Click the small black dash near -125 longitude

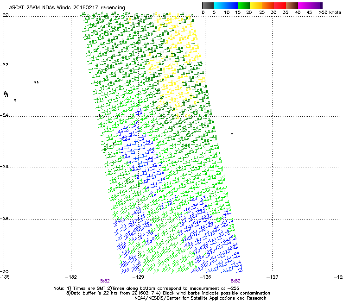coord(232,134)
